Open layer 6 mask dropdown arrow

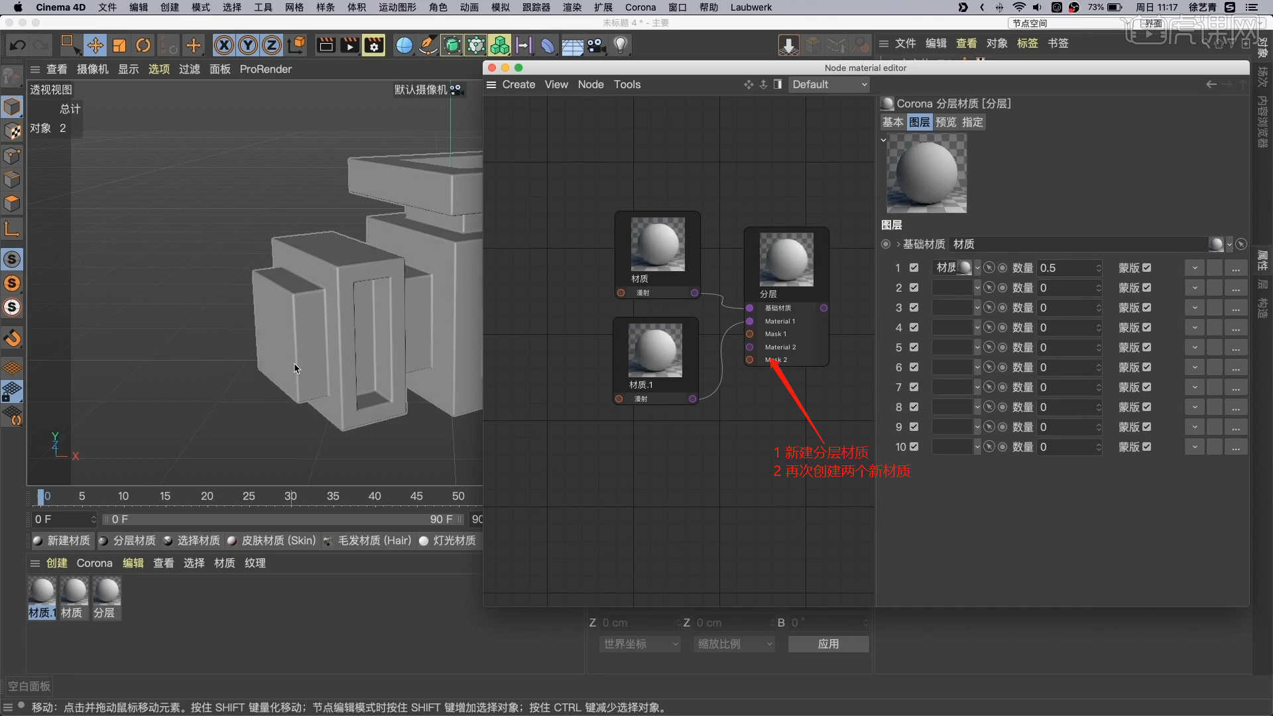tap(1195, 367)
